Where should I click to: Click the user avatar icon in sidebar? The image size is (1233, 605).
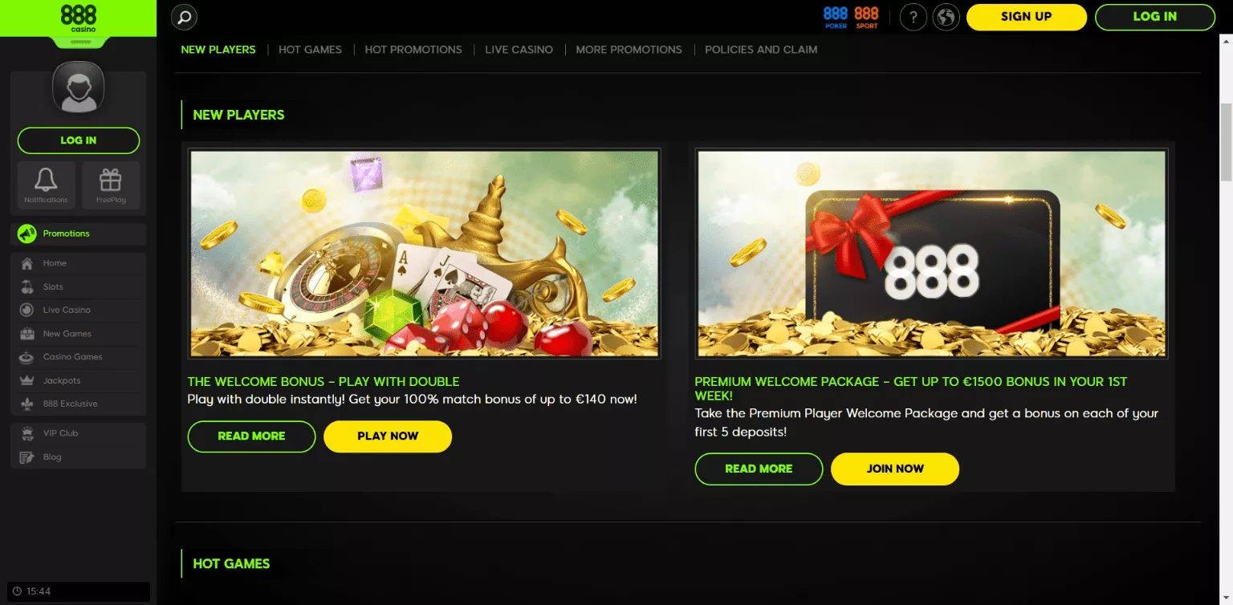(x=79, y=87)
